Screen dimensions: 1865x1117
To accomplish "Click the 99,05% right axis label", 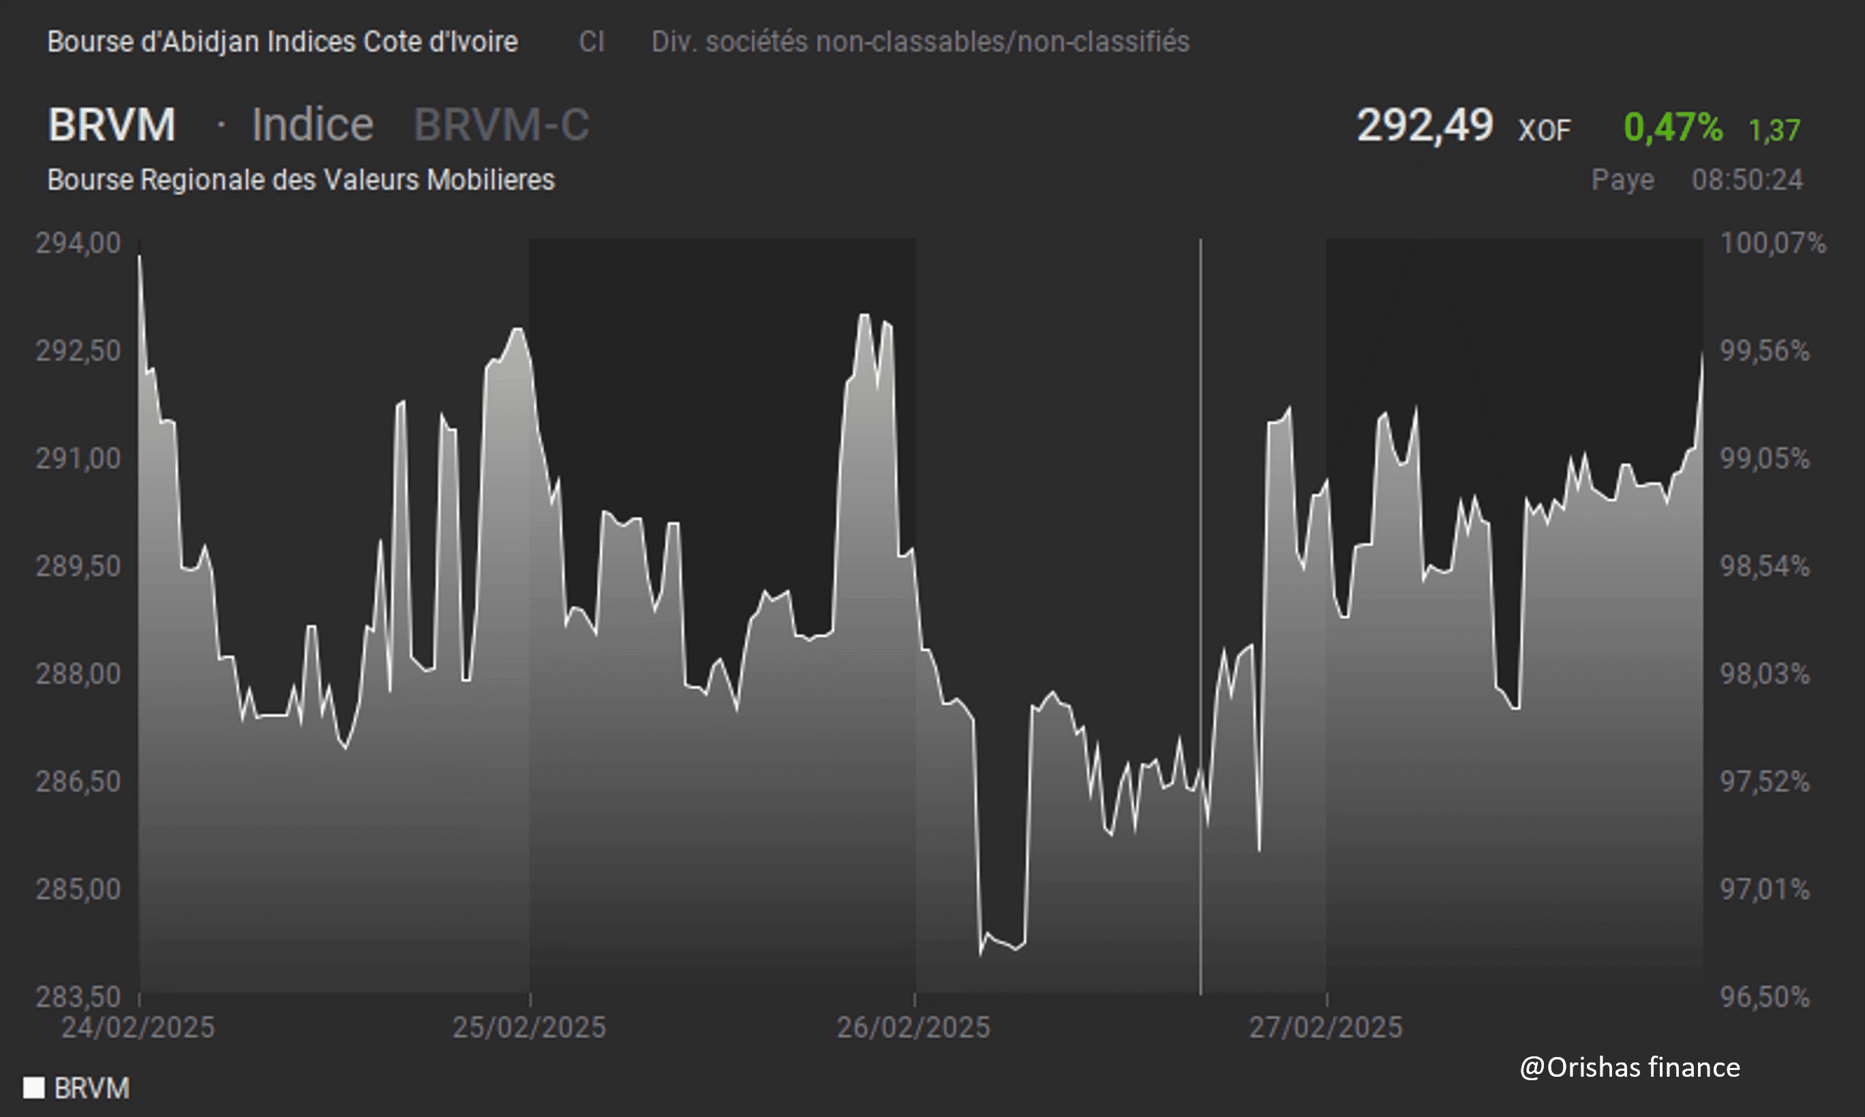I will point(1765,459).
